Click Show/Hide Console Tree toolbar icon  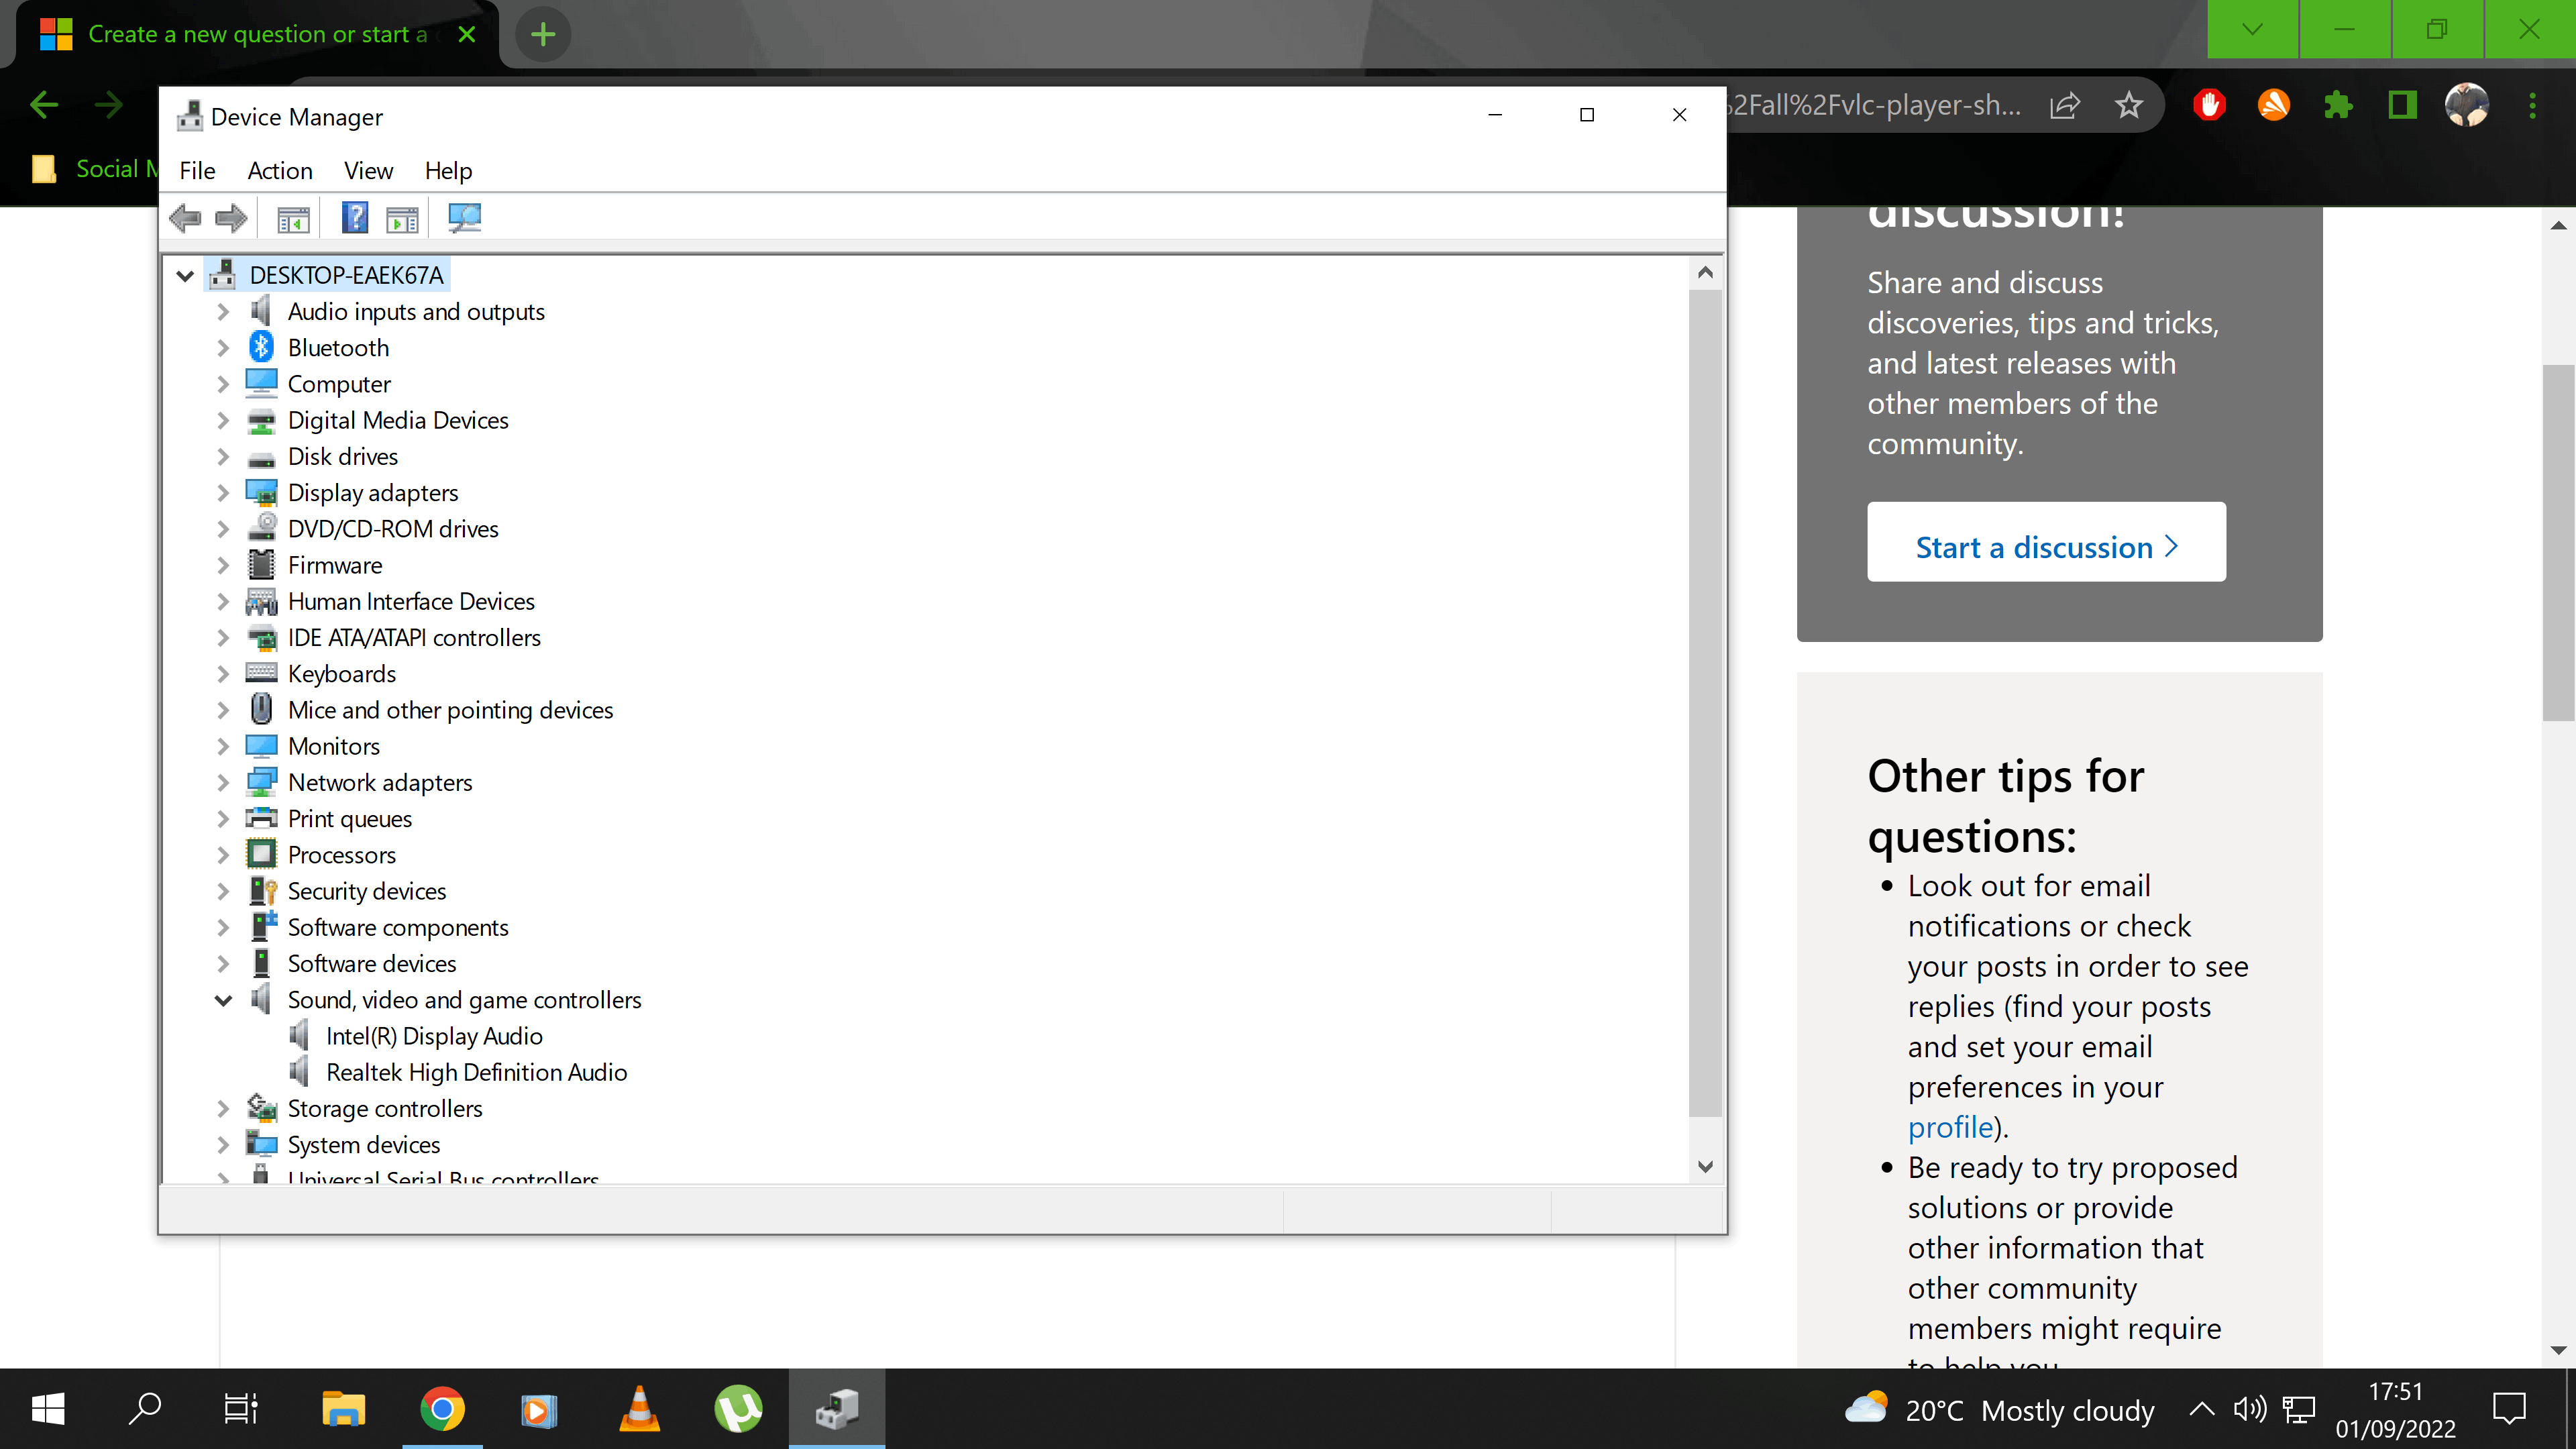(x=293, y=218)
